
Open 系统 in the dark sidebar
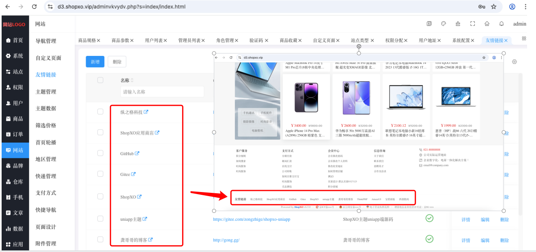coord(15,56)
